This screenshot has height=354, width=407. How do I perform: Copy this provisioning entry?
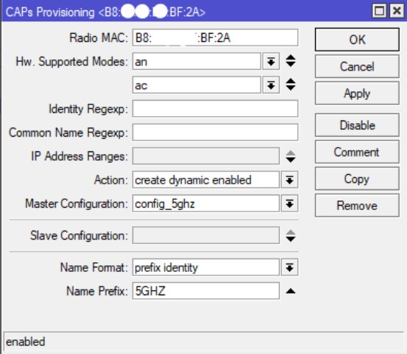357,178
